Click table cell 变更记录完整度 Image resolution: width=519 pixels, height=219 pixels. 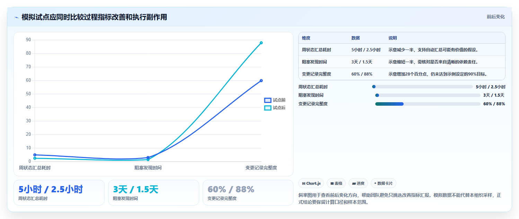click(x=316, y=74)
